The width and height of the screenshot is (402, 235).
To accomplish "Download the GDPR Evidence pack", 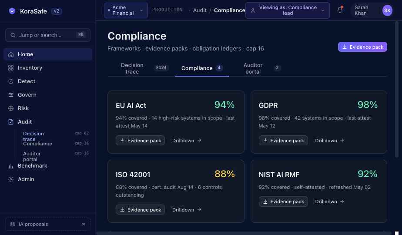I will [x=283, y=140].
